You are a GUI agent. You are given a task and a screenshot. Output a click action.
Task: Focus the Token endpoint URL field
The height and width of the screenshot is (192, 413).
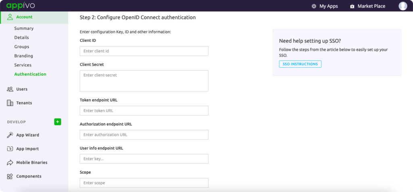tap(144, 111)
